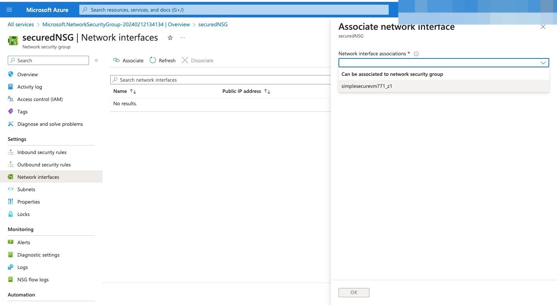Click the Properties bars icon
The height and width of the screenshot is (305, 557).
tap(11, 202)
